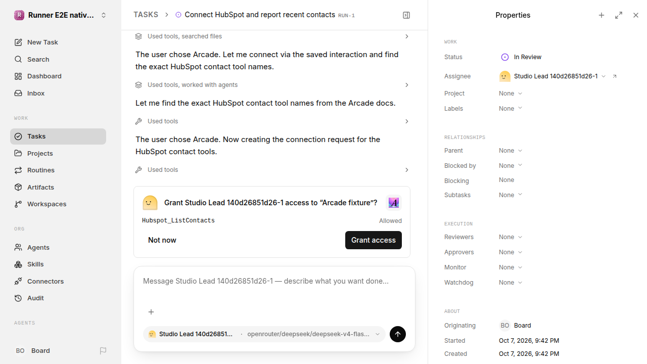Image resolution: width=647 pixels, height=364 pixels.
Task: Open Skills page
Action: 58,264
